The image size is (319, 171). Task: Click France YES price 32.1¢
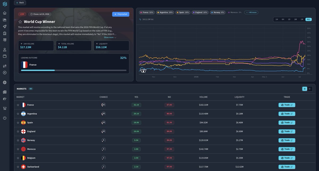pos(136,105)
